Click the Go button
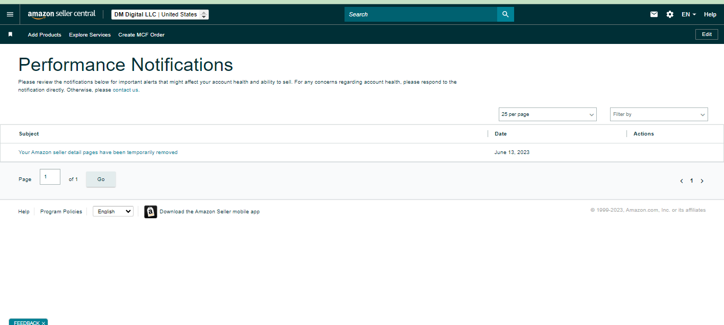 pyautogui.click(x=101, y=179)
